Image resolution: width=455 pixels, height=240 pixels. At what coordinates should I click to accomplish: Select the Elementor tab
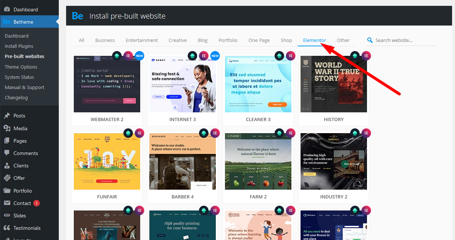click(314, 40)
